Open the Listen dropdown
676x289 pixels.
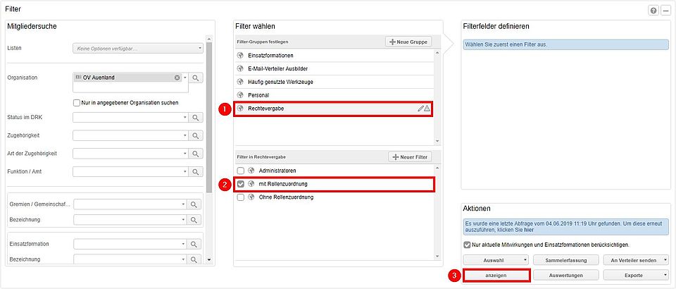(137, 49)
